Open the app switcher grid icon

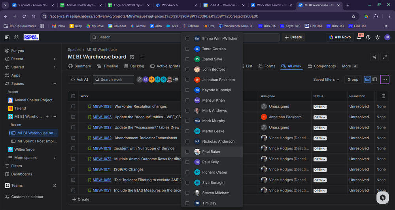click(x=16, y=37)
